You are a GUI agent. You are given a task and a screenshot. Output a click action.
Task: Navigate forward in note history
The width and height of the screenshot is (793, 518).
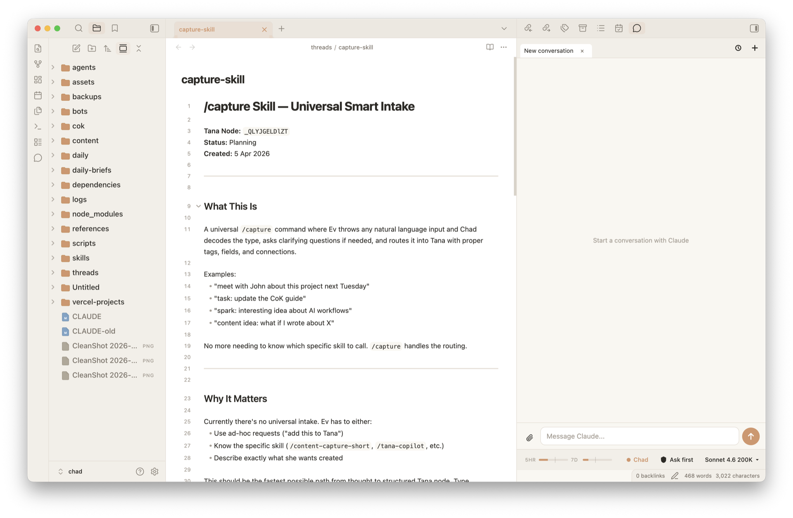tap(192, 47)
